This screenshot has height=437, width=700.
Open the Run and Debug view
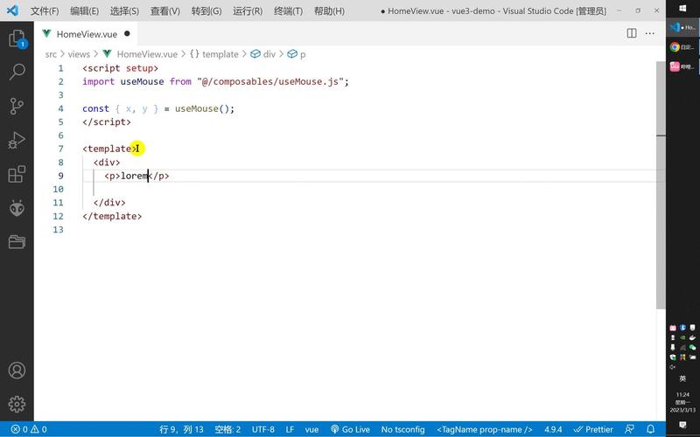pos(17,140)
